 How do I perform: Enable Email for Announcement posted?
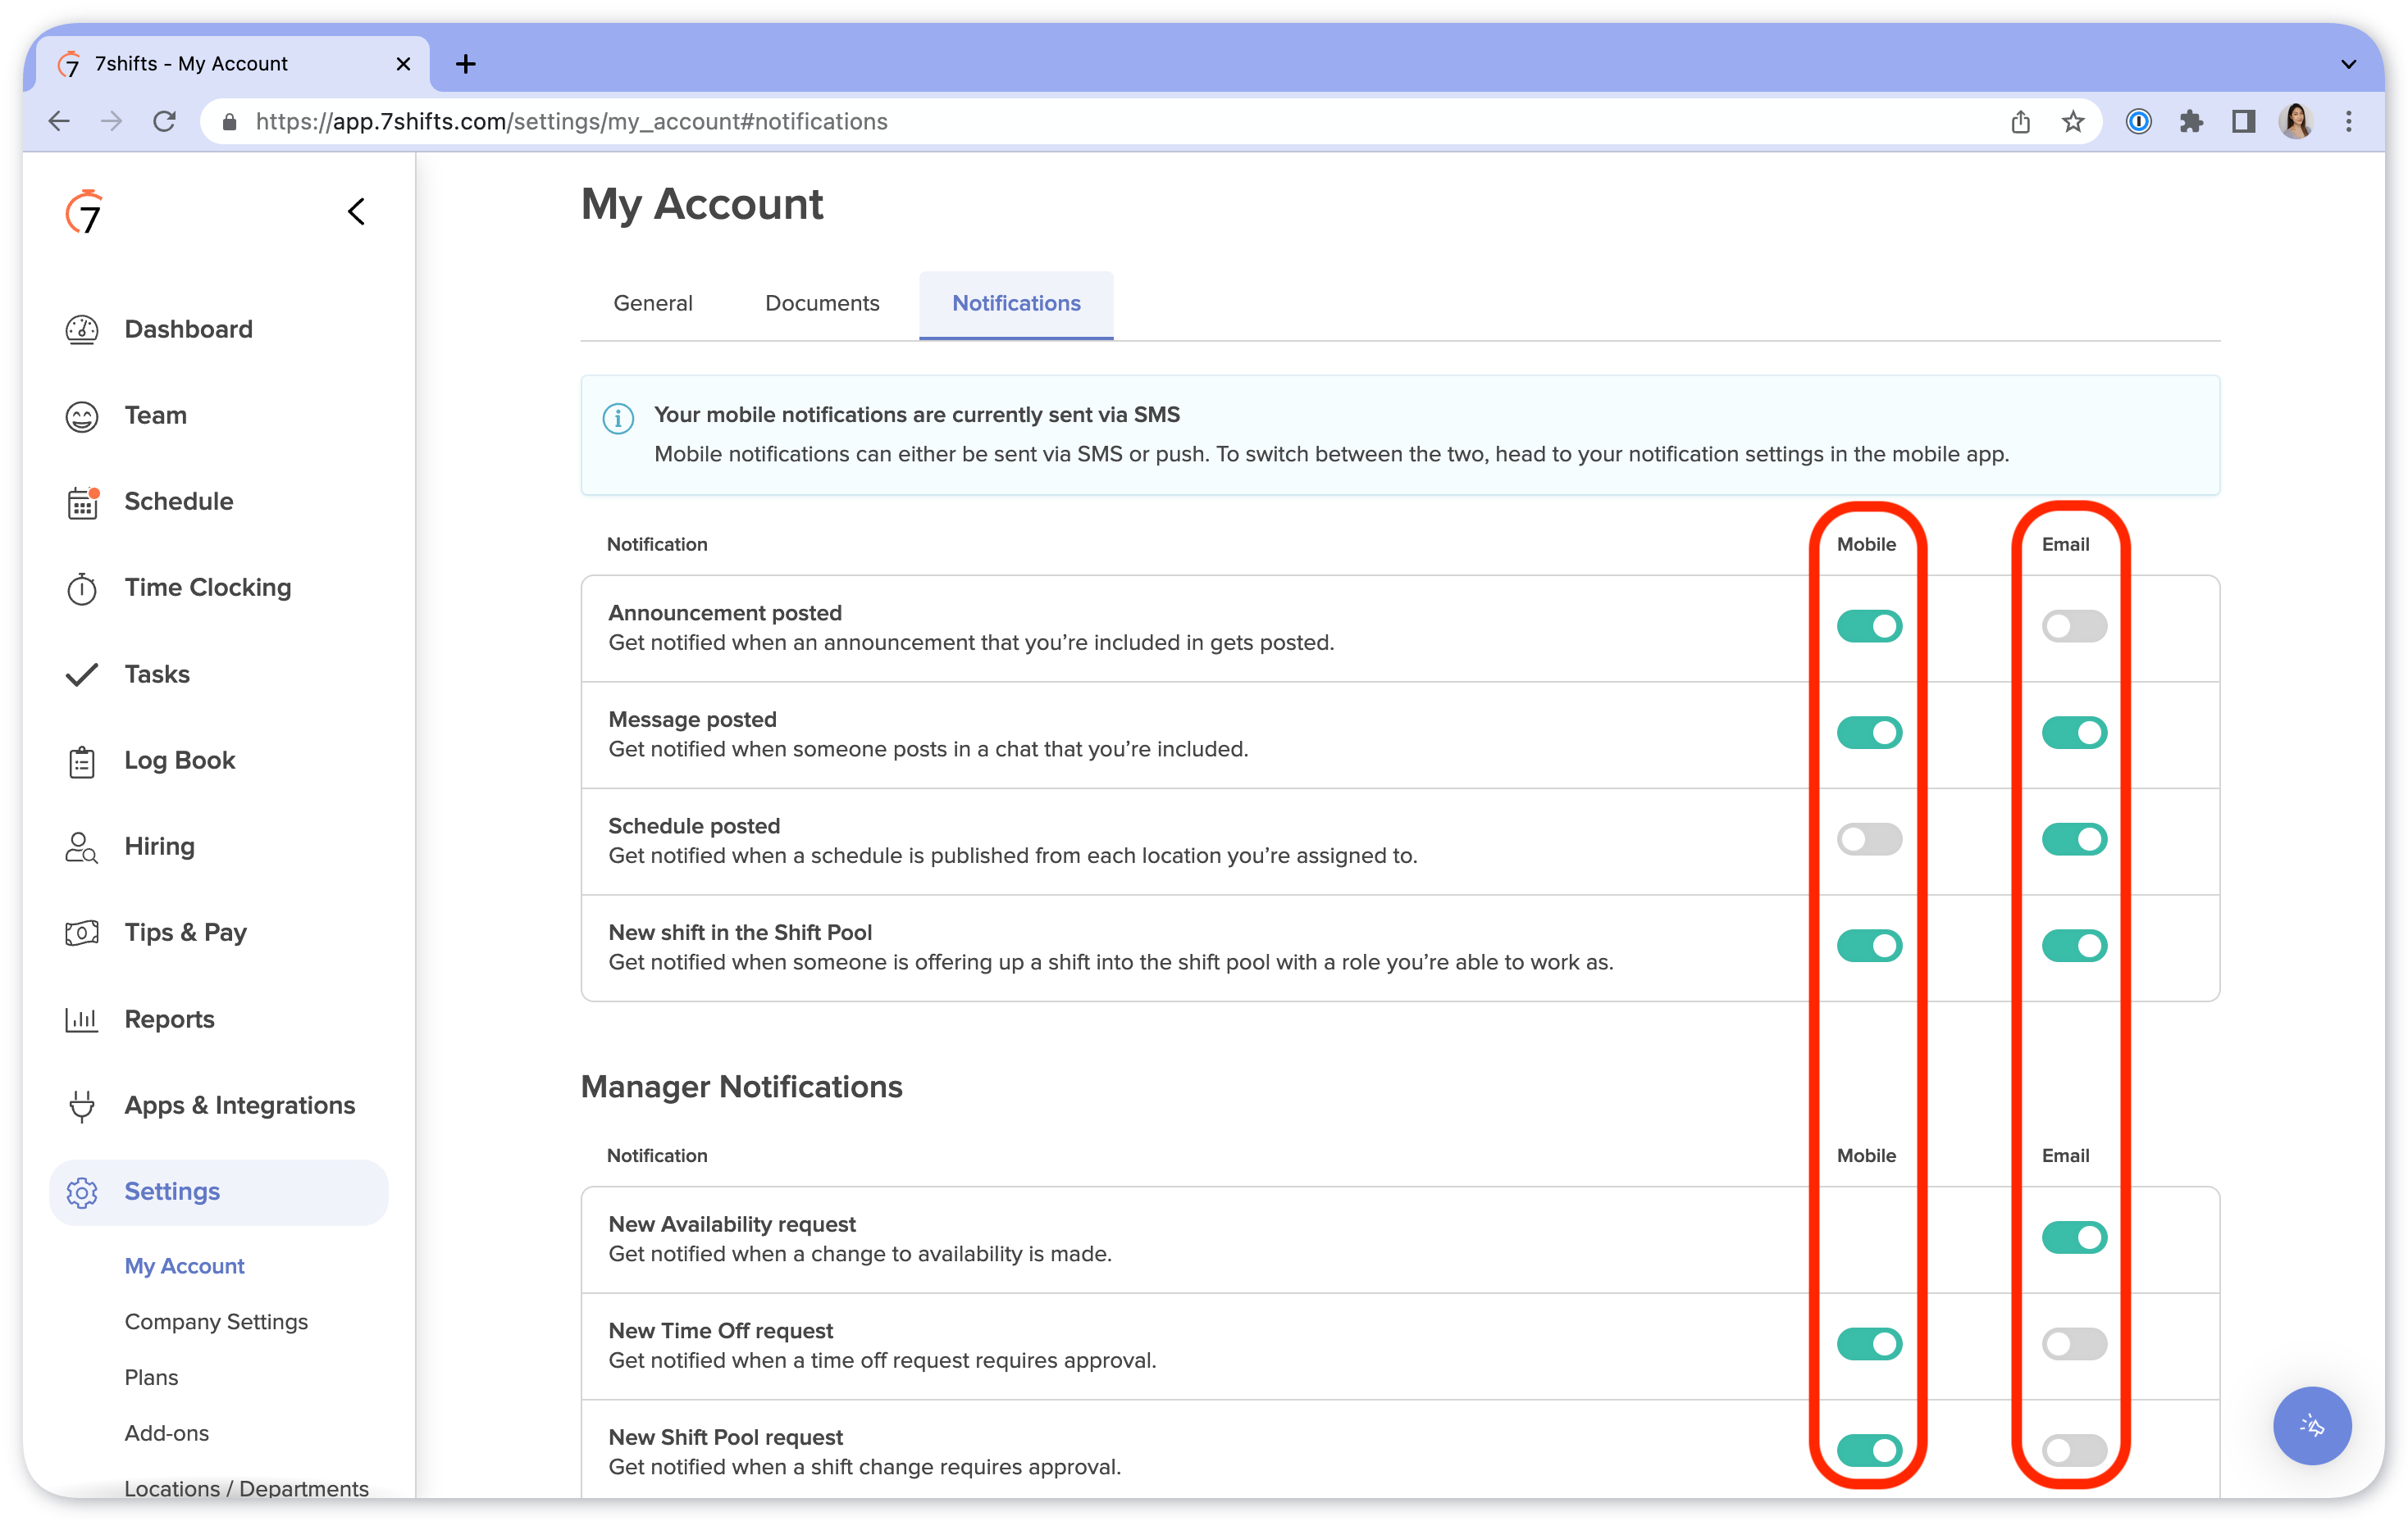[x=2074, y=627]
